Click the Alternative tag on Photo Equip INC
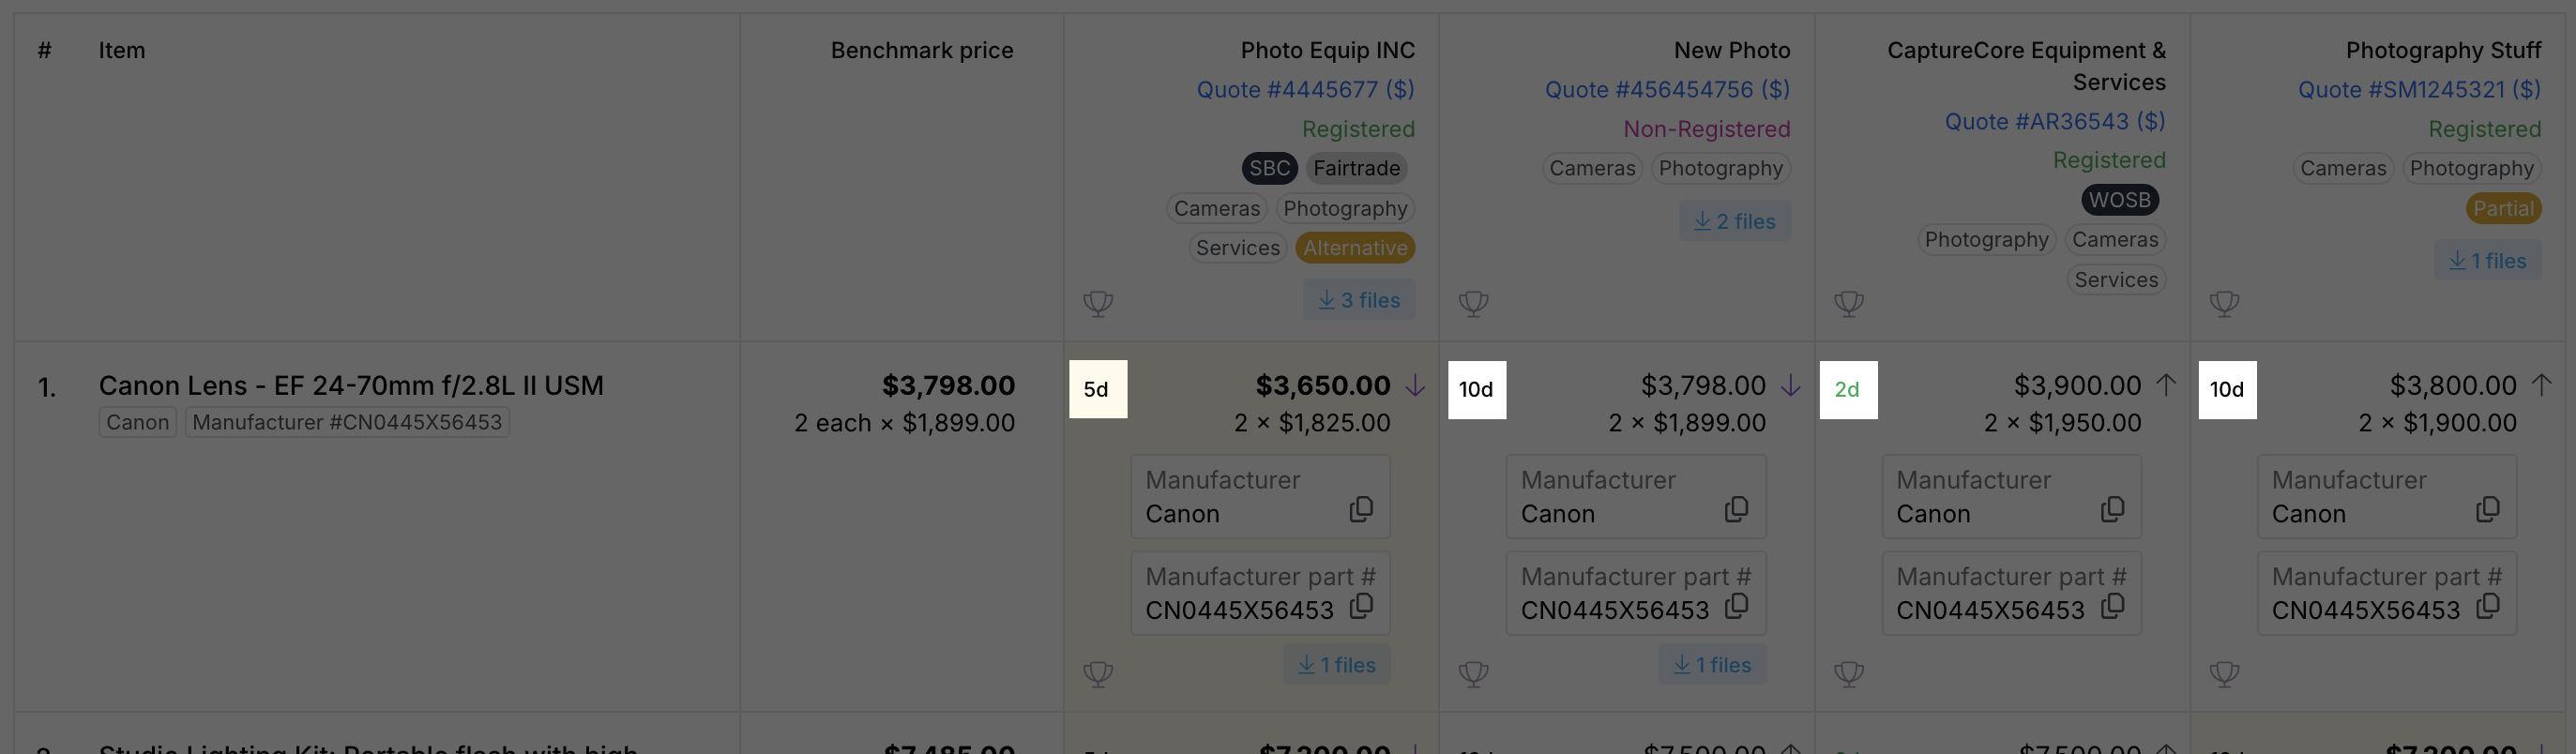Screen dimensions: 2576x754 click(1354, 247)
